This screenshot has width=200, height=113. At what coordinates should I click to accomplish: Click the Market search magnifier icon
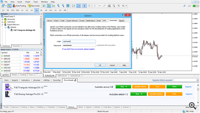click(197, 80)
